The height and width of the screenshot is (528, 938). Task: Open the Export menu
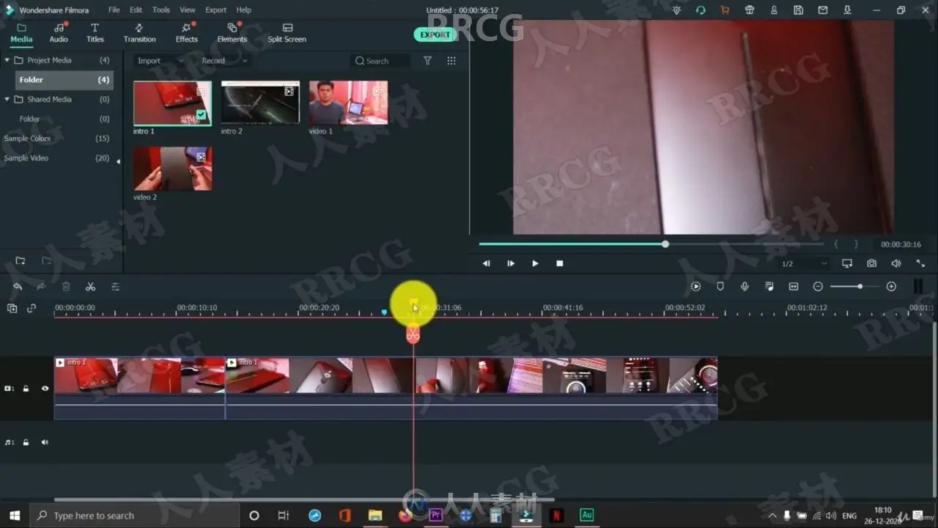(x=215, y=10)
